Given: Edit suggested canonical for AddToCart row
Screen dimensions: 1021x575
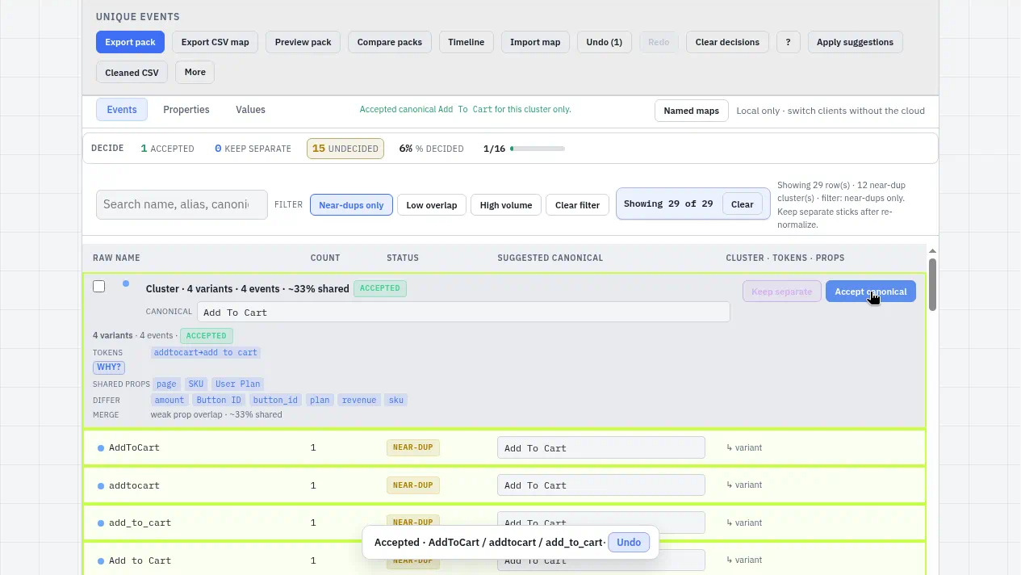Looking at the screenshot, I should click(601, 447).
